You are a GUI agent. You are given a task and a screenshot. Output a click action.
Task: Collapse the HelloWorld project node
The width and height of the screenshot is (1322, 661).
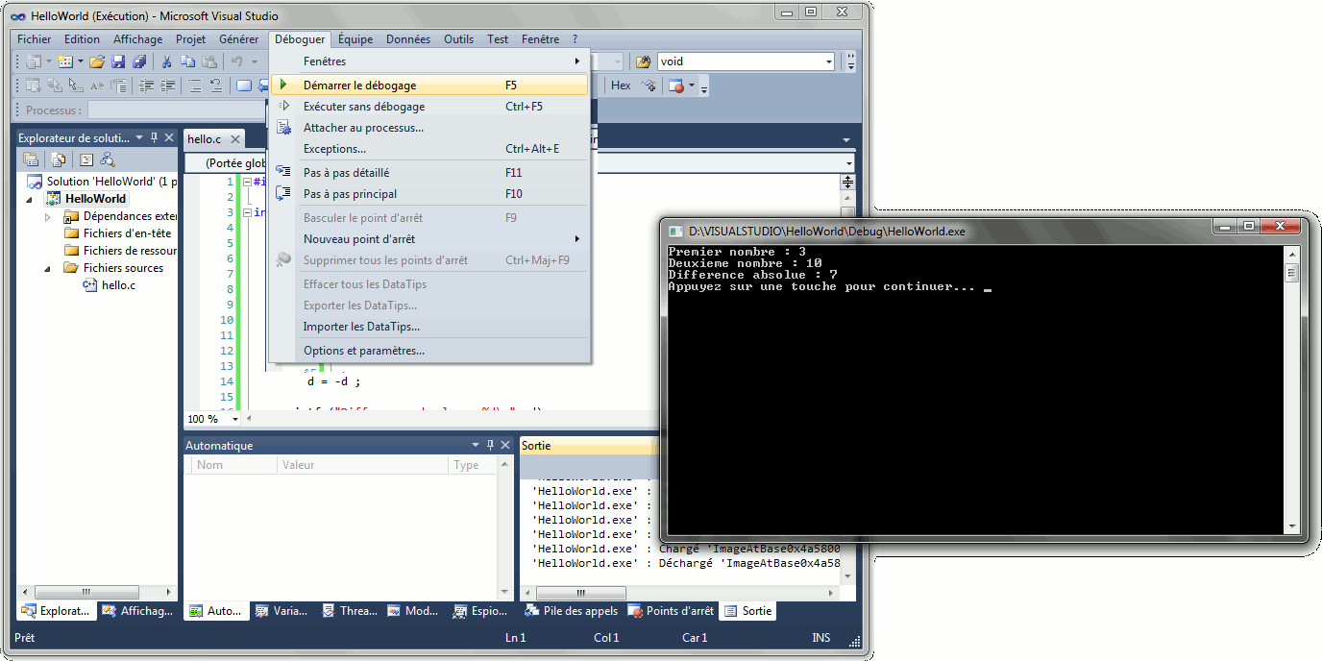29,199
